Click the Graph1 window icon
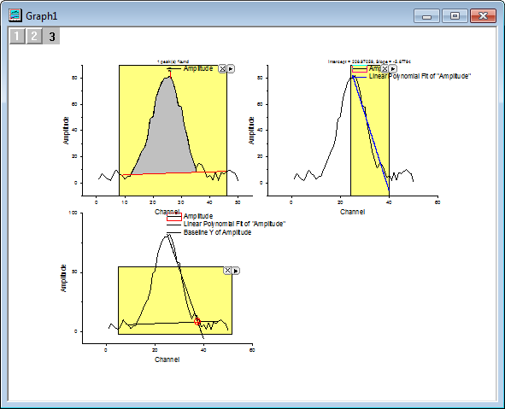 [15, 15]
